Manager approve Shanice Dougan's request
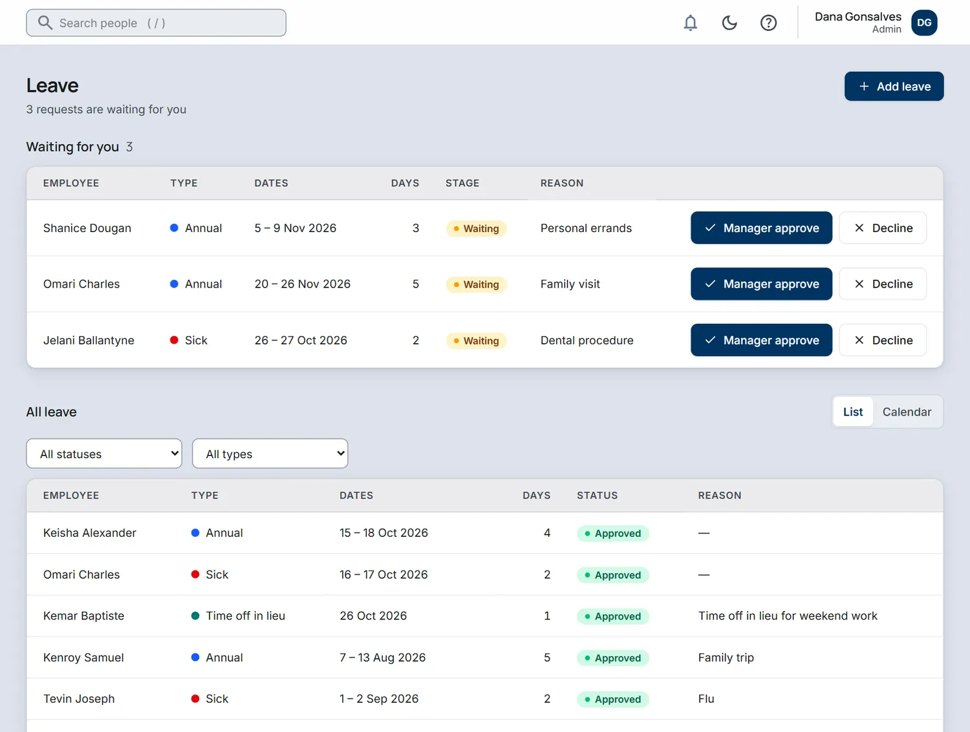The height and width of the screenshot is (732, 970). point(761,227)
